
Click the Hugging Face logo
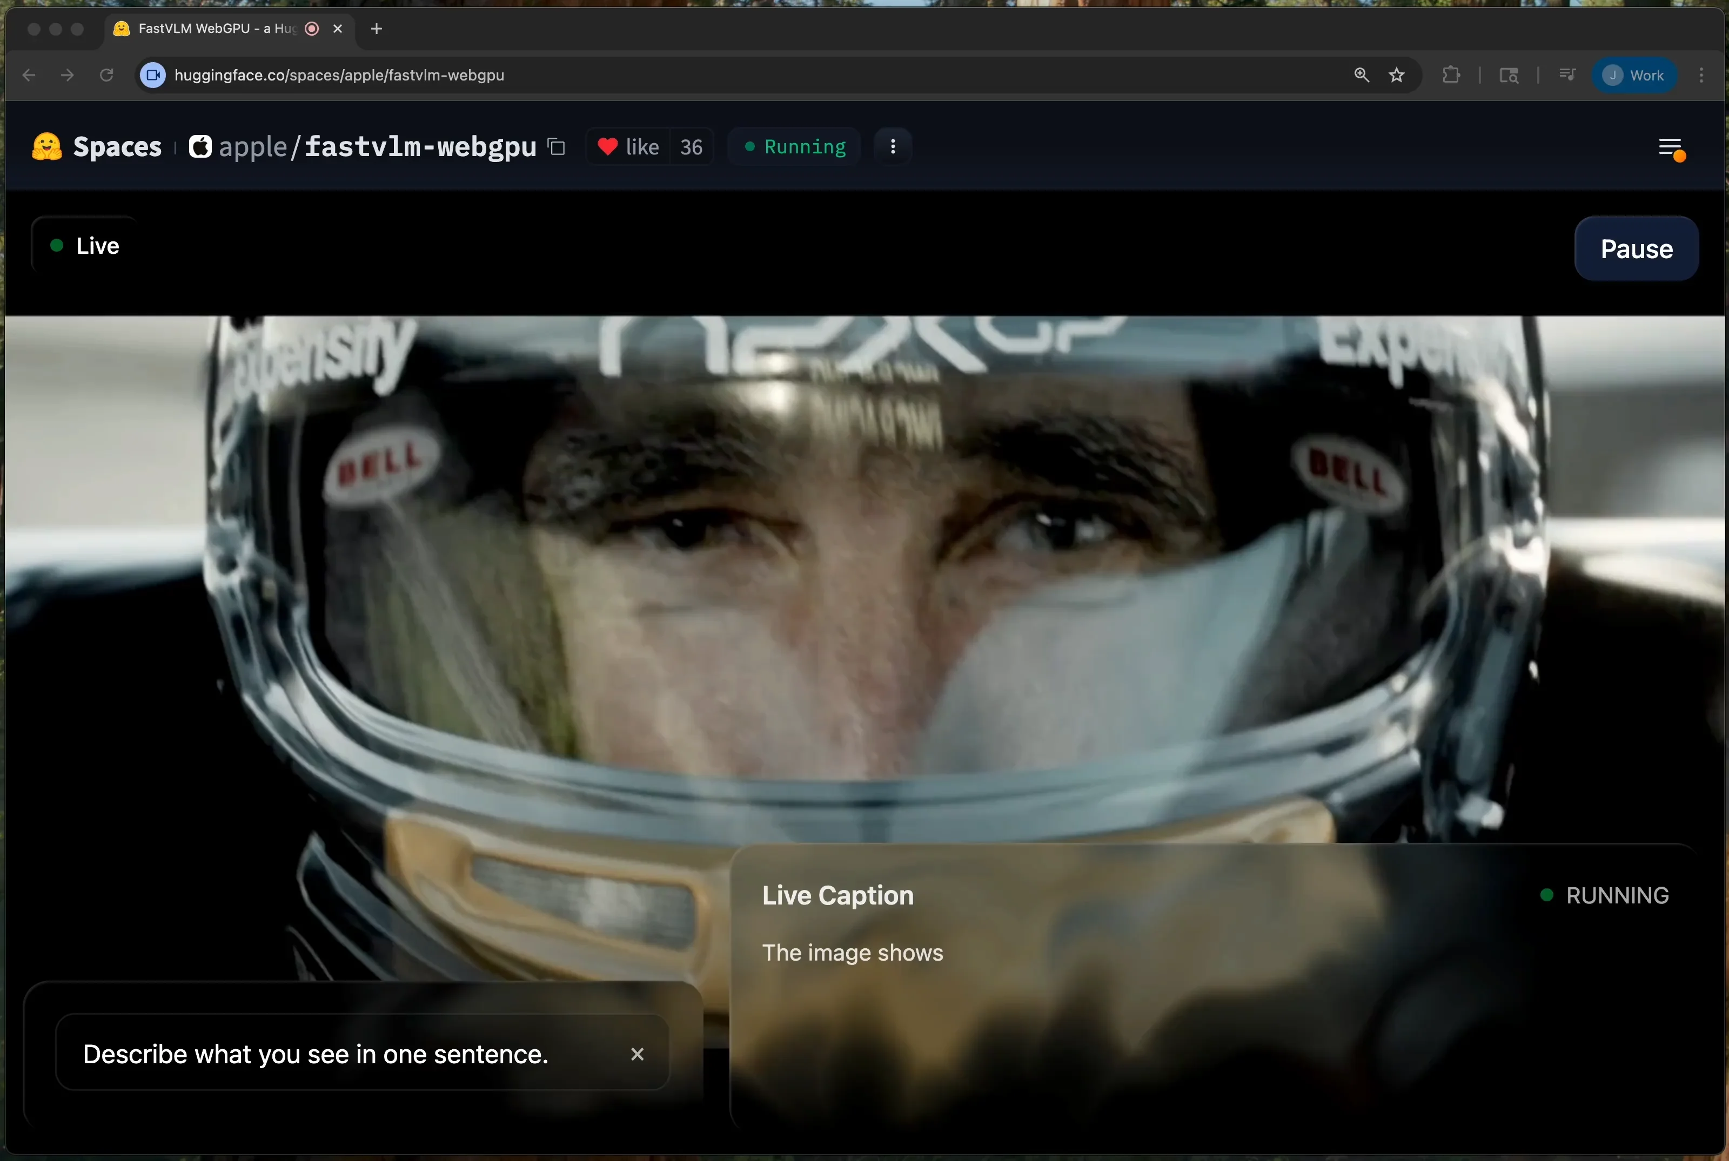(x=46, y=146)
